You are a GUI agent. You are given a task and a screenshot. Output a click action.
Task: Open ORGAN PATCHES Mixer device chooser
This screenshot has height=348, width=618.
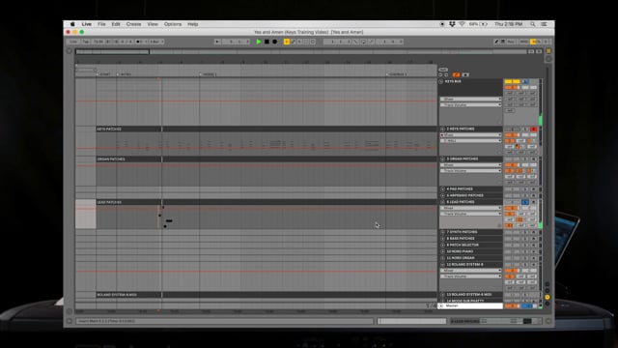pyautogui.click(x=470, y=165)
